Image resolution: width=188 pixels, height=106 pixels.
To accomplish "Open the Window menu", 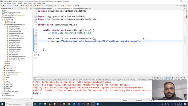I will tap(39, 3).
